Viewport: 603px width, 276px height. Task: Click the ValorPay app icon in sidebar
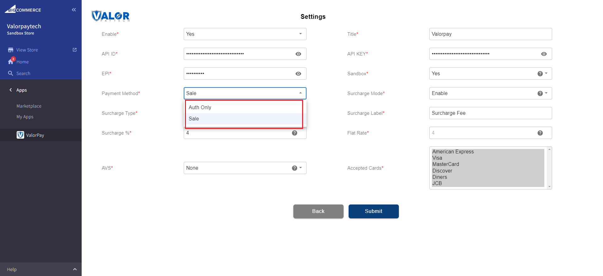point(20,135)
